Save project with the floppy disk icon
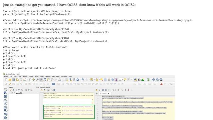The image size is (213, 120). (14, 80)
